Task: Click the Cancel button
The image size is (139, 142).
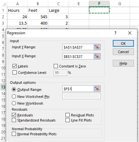Action: [x=123, y=52]
